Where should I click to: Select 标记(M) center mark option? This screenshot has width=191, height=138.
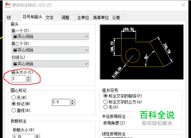21,104
